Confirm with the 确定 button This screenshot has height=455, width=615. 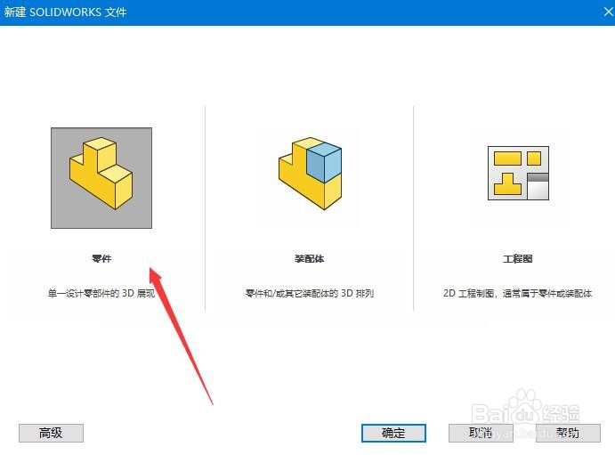pyautogui.click(x=393, y=433)
